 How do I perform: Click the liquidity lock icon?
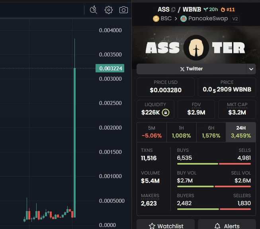(166, 113)
